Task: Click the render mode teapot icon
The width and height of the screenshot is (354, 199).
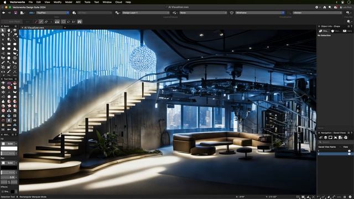Action: click(231, 13)
